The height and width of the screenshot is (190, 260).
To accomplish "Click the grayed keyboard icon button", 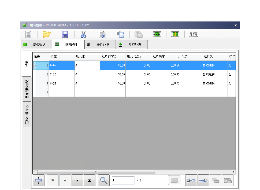I will click(174, 180).
